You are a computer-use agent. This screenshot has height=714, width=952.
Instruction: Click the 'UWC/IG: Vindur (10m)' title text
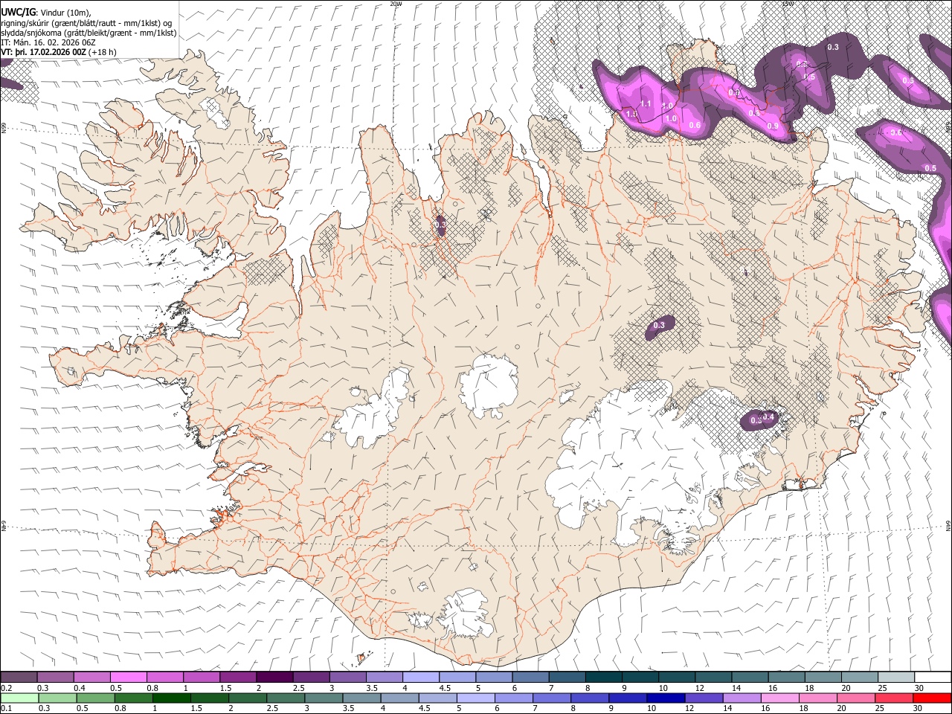(46, 11)
